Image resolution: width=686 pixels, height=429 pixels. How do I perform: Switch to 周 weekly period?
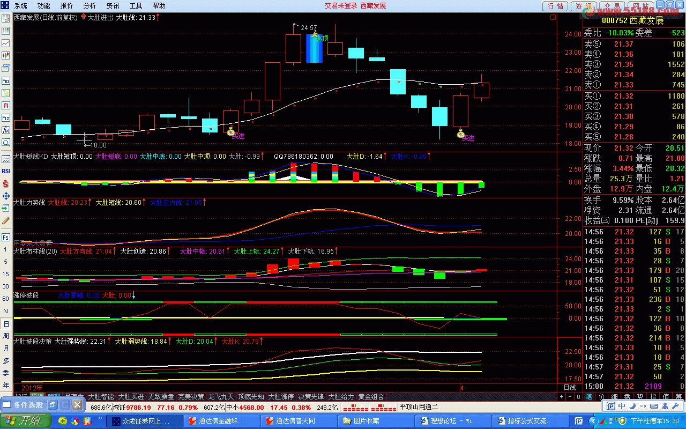[6, 336]
